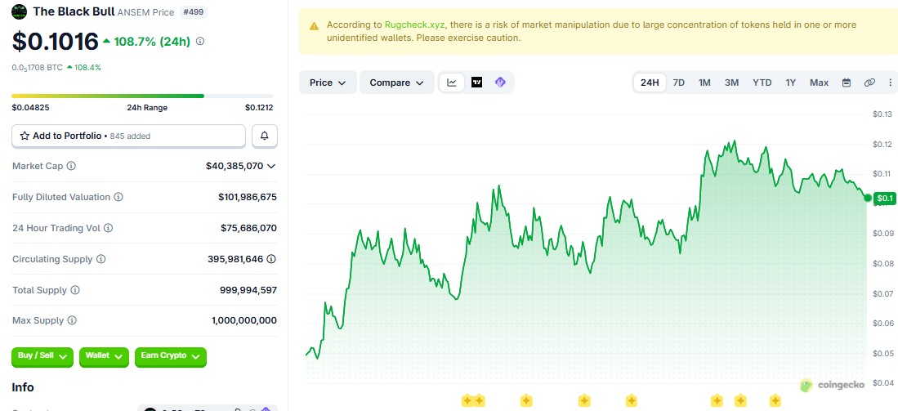The height and width of the screenshot is (411, 898).
Task: Select the 24H time range tab
Action: click(x=650, y=83)
